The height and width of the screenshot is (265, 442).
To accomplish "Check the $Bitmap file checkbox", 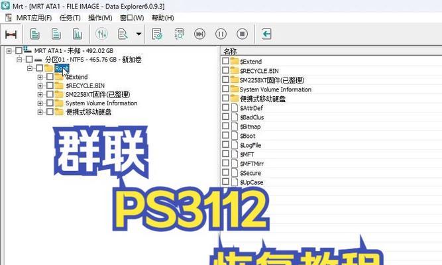I will click(x=225, y=126).
